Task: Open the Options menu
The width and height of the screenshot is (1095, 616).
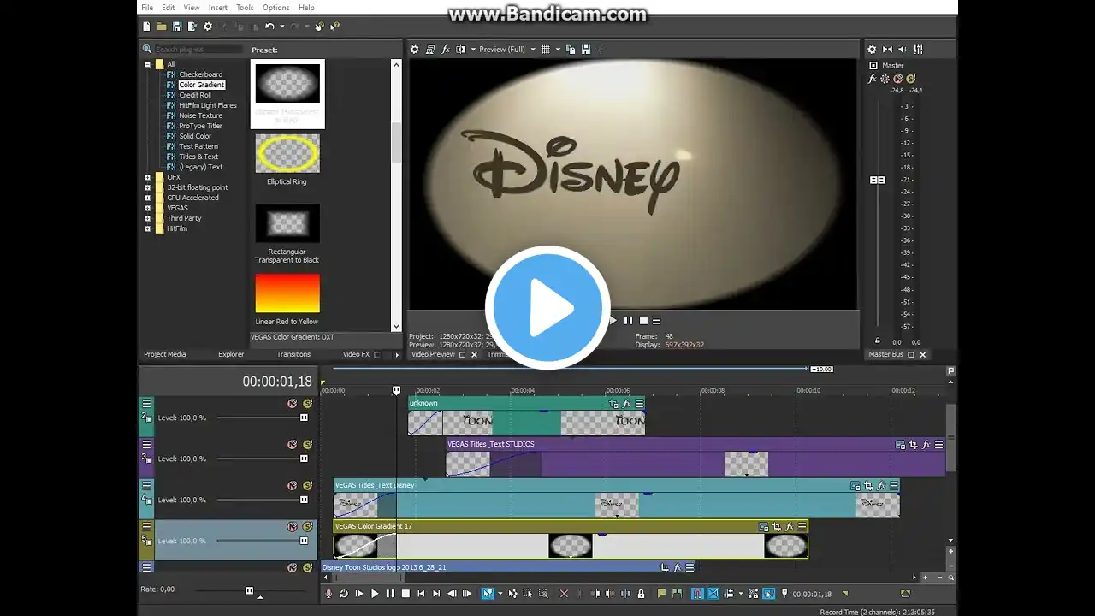Action: (x=275, y=8)
